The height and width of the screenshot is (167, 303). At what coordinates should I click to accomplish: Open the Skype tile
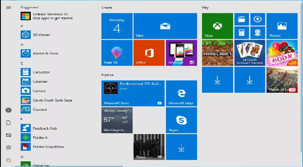181,120
